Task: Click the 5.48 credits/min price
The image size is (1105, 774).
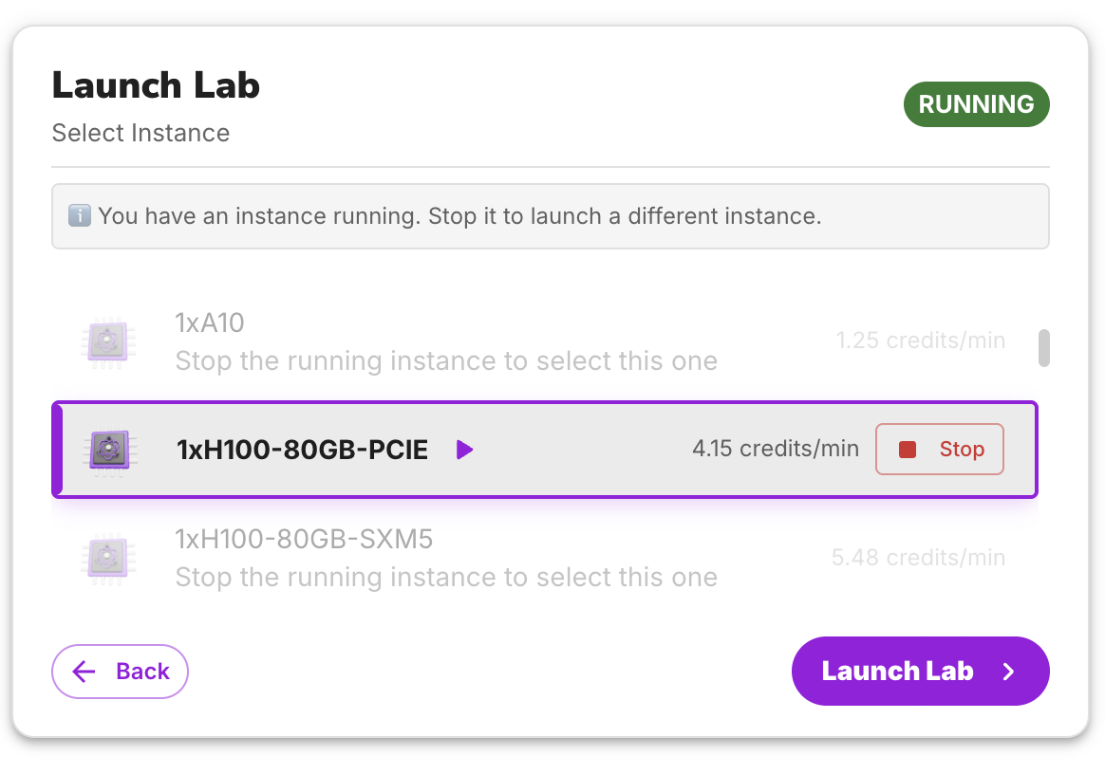Action: (x=918, y=558)
